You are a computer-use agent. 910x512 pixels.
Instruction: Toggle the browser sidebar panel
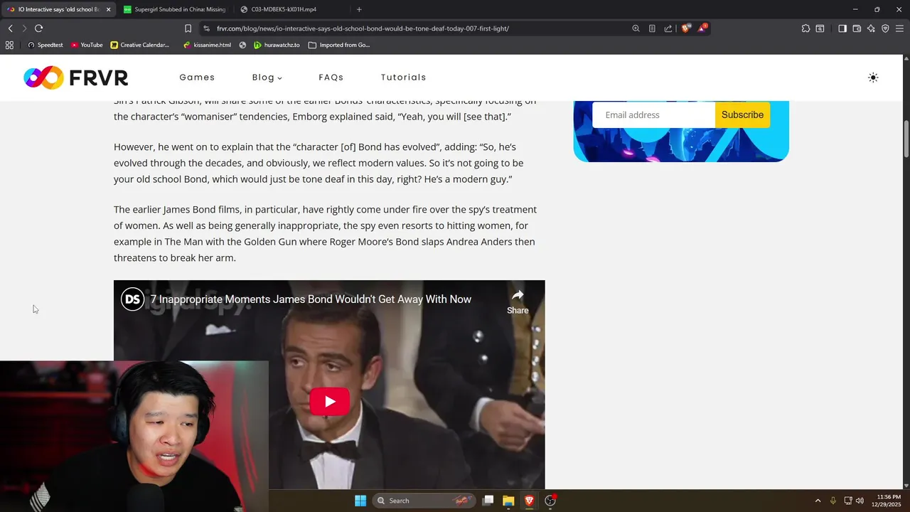point(842,28)
